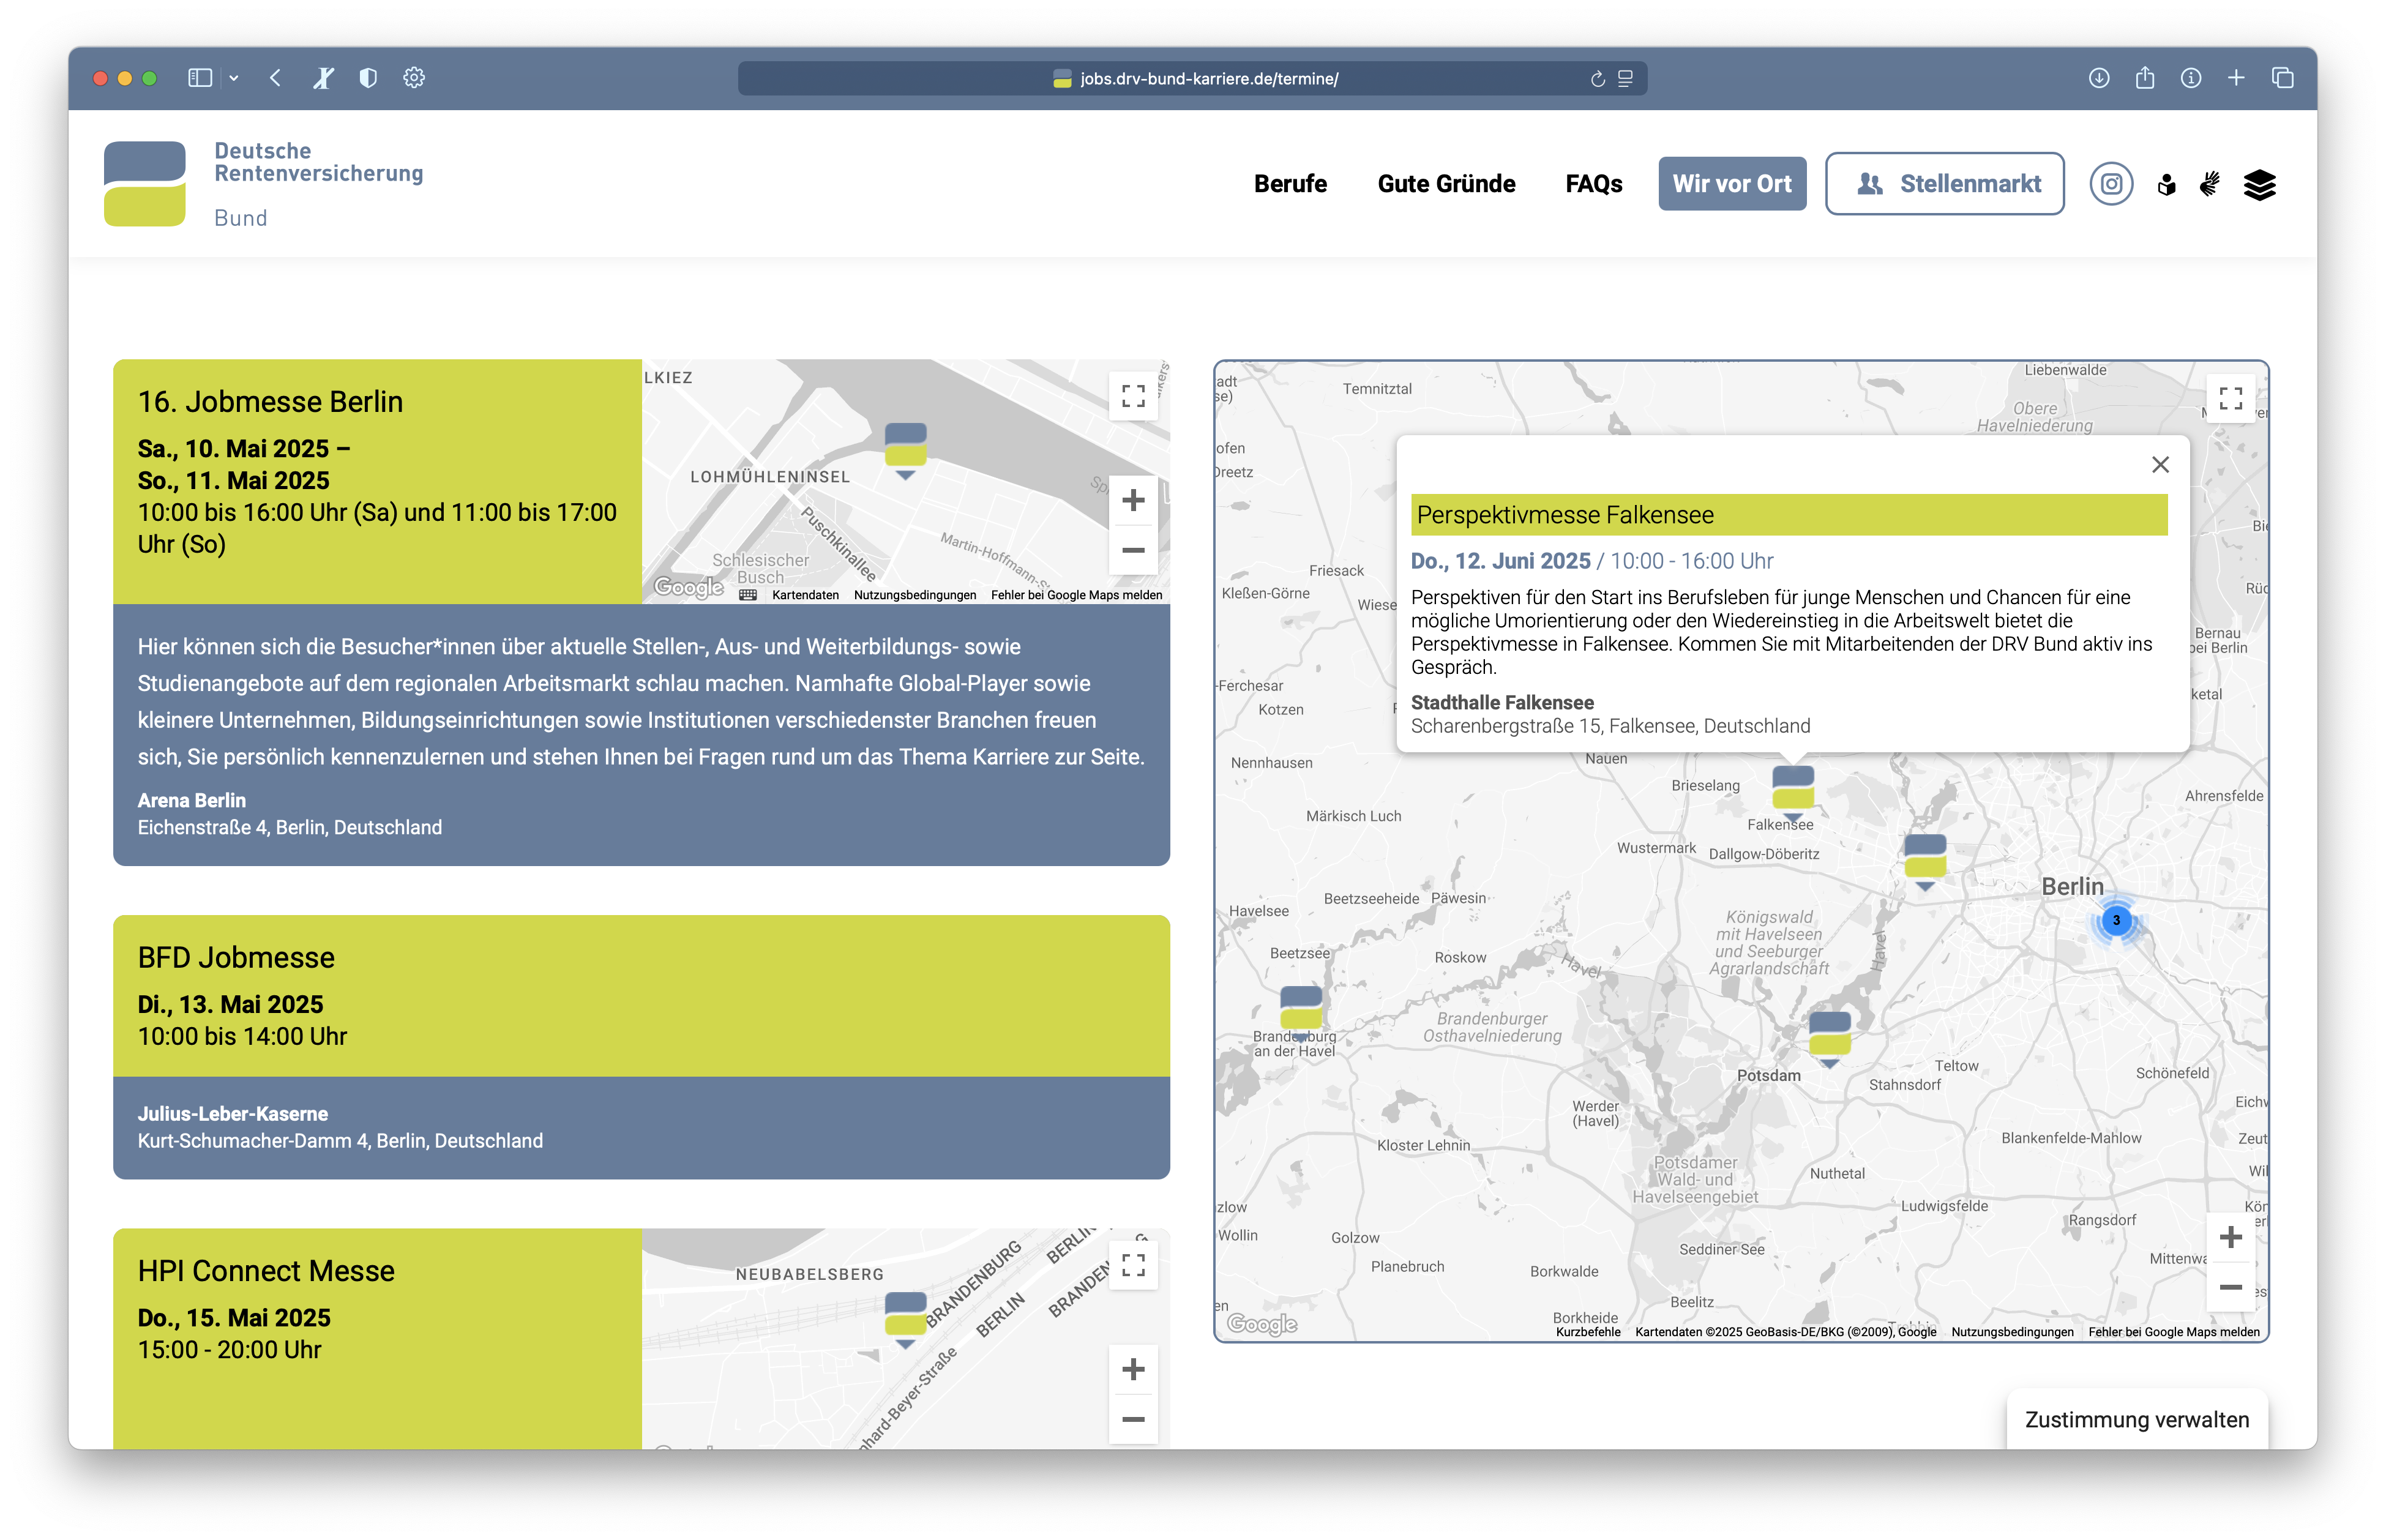Screen dimensions: 2386x1540
Task: Open Nutzungsbedingungen on Jobmesse Berlin map
Action: 914,595
